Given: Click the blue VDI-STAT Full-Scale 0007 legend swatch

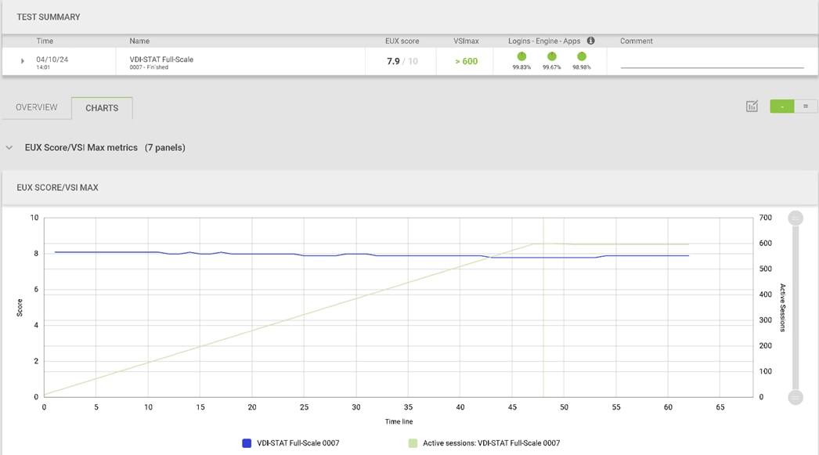Looking at the screenshot, I should [x=247, y=443].
